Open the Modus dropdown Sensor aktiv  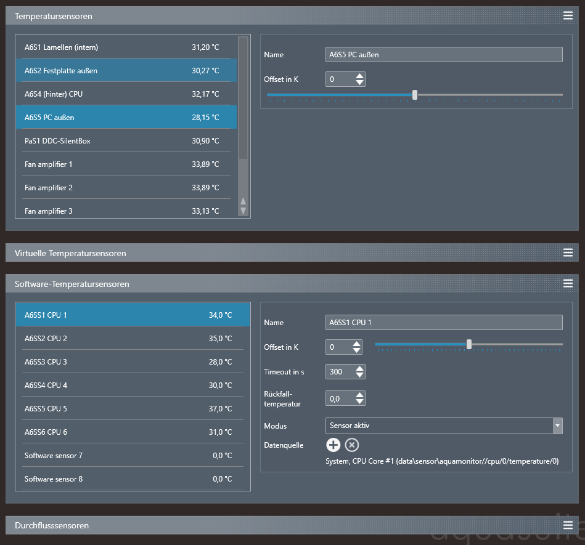pos(443,426)
